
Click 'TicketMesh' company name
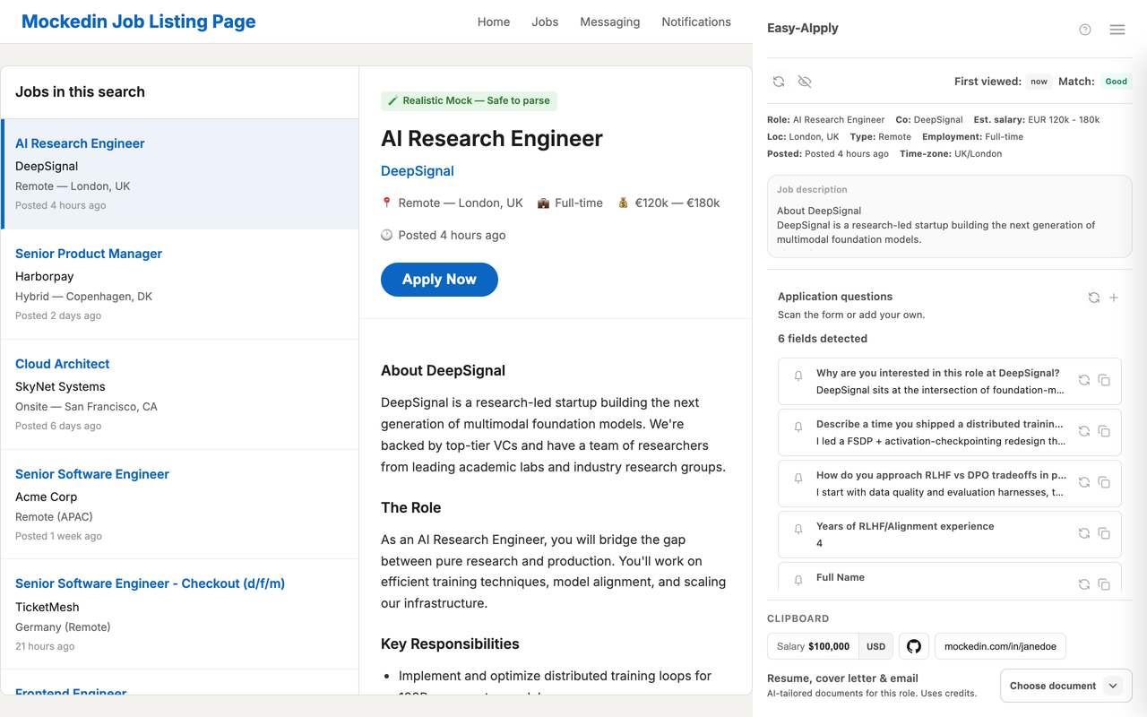click(x=47, y=608)
